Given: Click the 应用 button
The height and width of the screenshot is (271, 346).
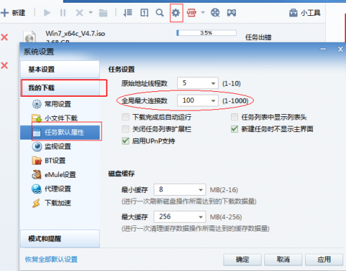Looking at the screenshot, I should 324,260.
